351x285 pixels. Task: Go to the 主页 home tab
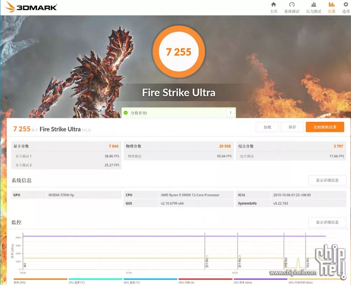(274, 8)
